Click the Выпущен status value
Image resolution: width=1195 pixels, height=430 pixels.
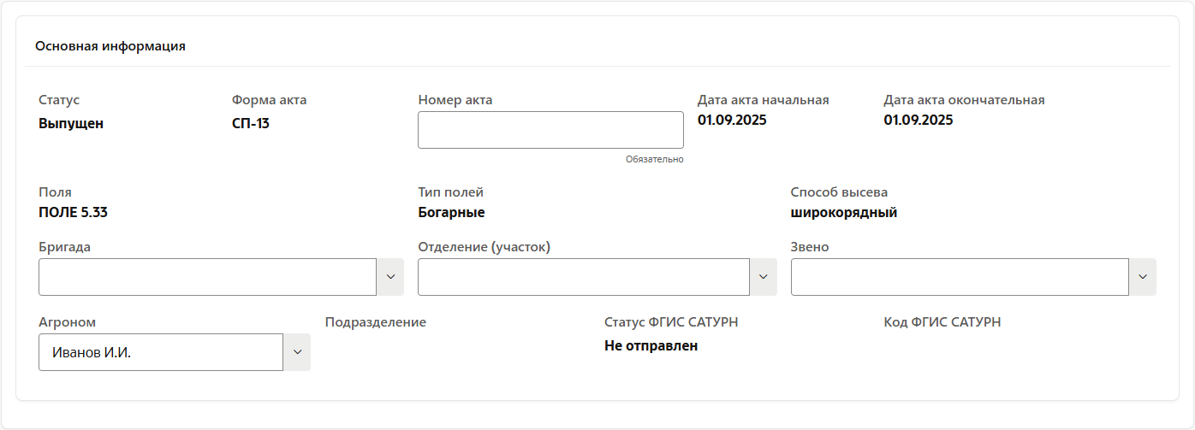click(71, 123)
